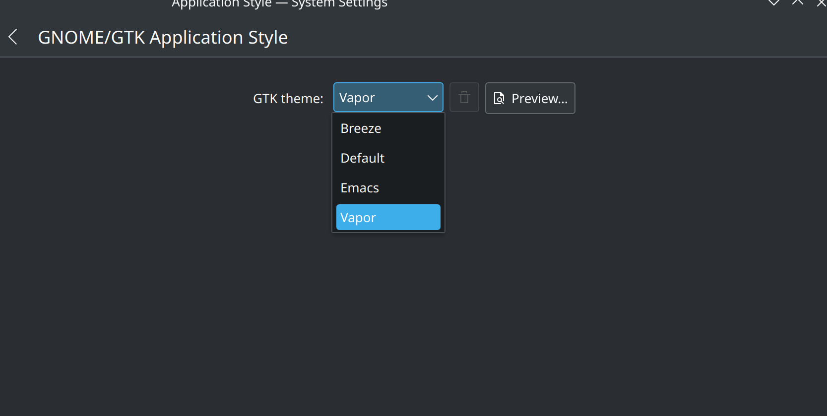This screenshot has height=416, width=827.
Task: Click the Application Style window title bar
Action: (x=279, y=4)
